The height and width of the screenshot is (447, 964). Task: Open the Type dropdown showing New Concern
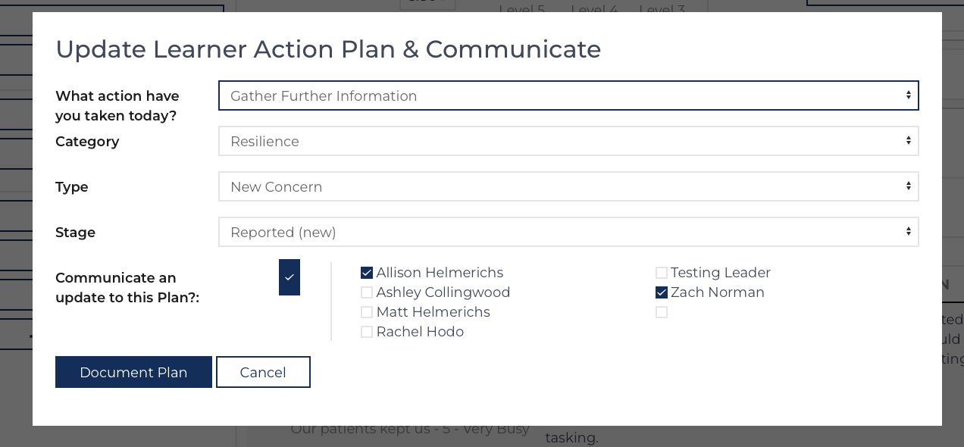pyautogui.click(x=568, y=186)
